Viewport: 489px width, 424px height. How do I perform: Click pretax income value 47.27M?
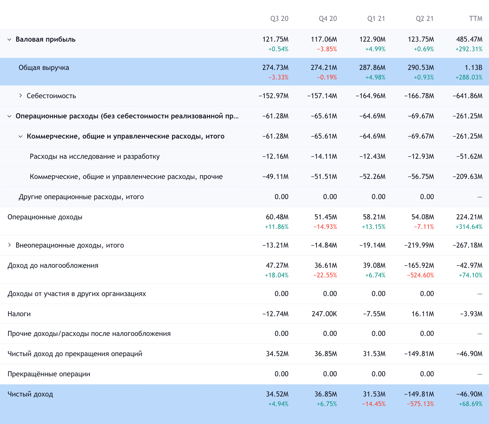pos(277,266)
